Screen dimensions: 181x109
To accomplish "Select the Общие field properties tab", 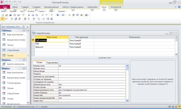I will [x=39, y=62].
